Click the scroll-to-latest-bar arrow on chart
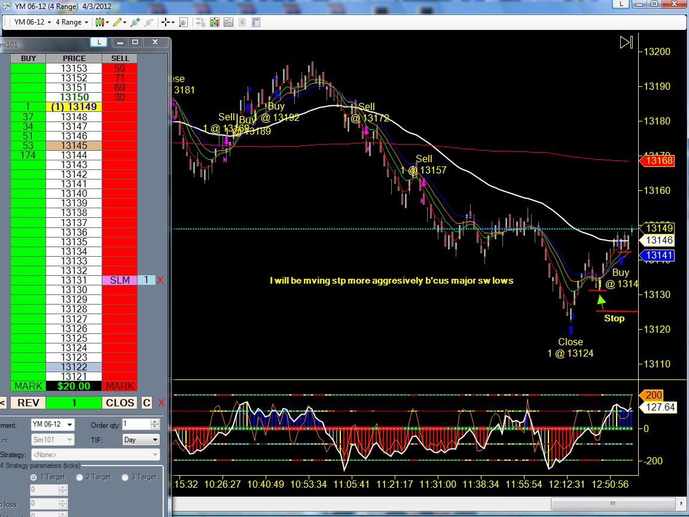This screenshot has width=689, height=517. coord(626,42)
